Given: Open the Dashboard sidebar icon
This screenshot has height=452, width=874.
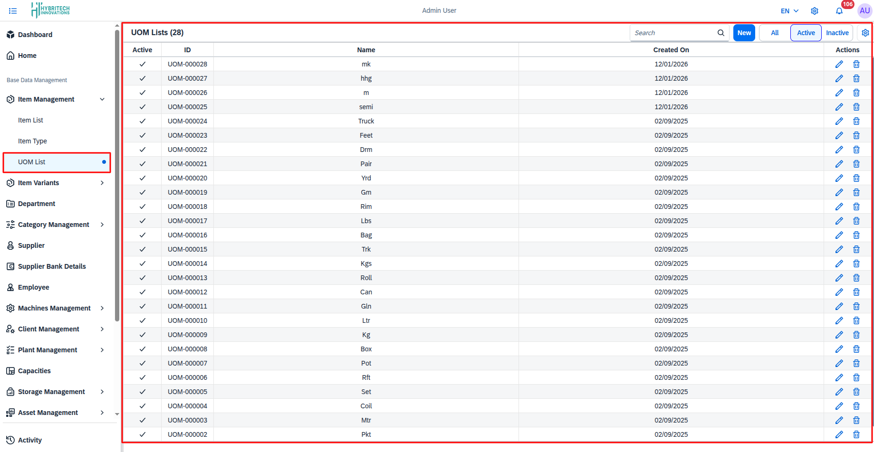Looking at the screenshot, I should point(10,34).
